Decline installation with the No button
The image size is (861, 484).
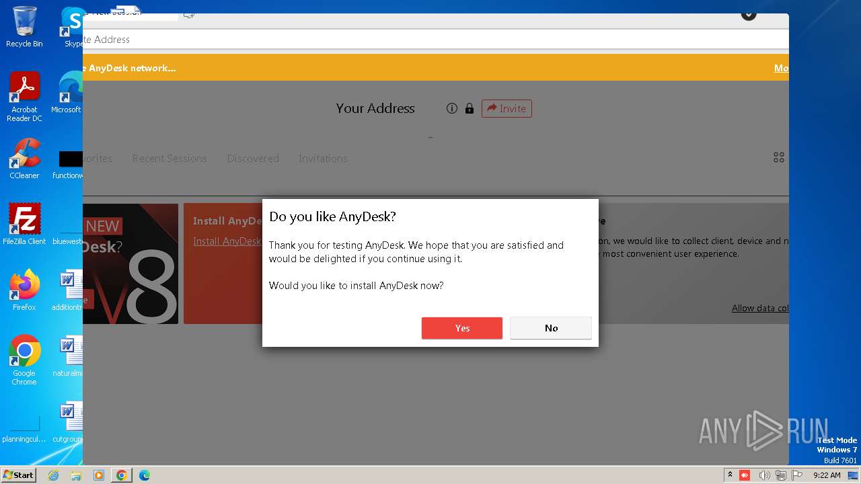click(x=551, y=328)
